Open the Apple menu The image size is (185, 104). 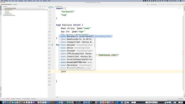click(2, 1)
